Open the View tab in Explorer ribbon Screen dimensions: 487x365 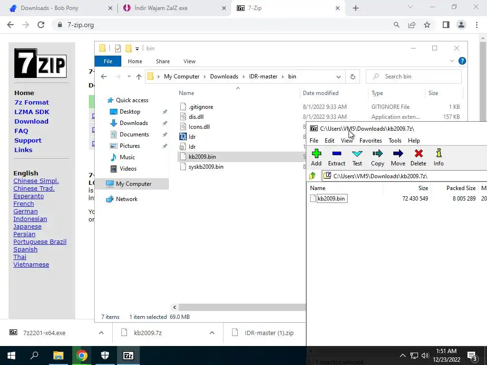point(189,61)
